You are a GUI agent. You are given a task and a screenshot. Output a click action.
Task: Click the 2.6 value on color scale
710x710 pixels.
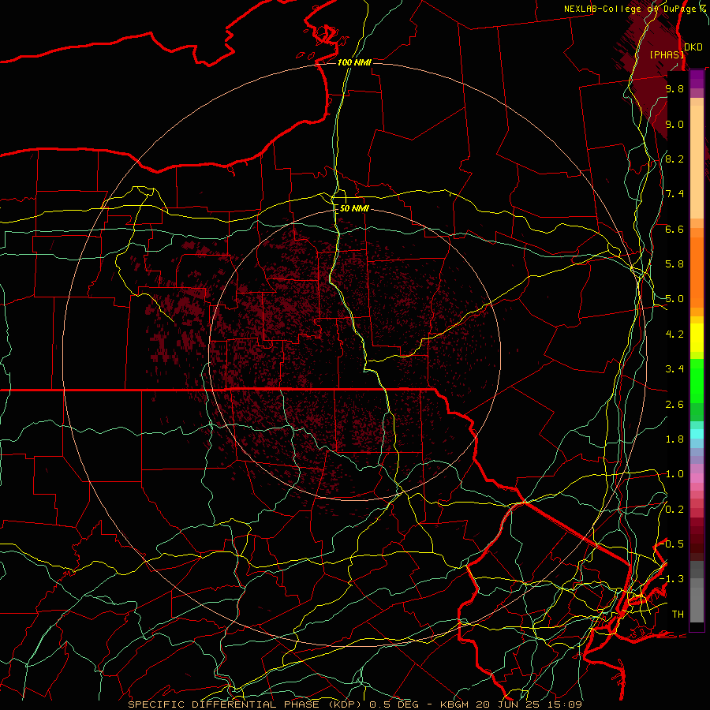click(x=674, y=405)
